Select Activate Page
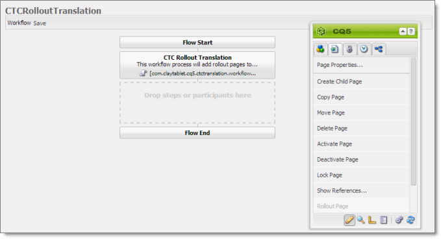 361,144
